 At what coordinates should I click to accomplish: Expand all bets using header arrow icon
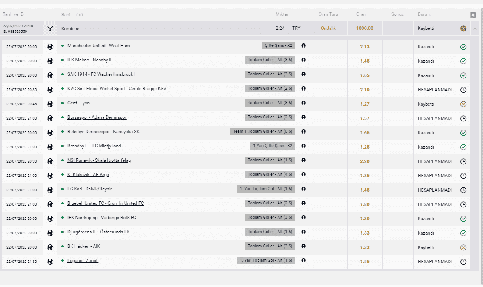473,15
